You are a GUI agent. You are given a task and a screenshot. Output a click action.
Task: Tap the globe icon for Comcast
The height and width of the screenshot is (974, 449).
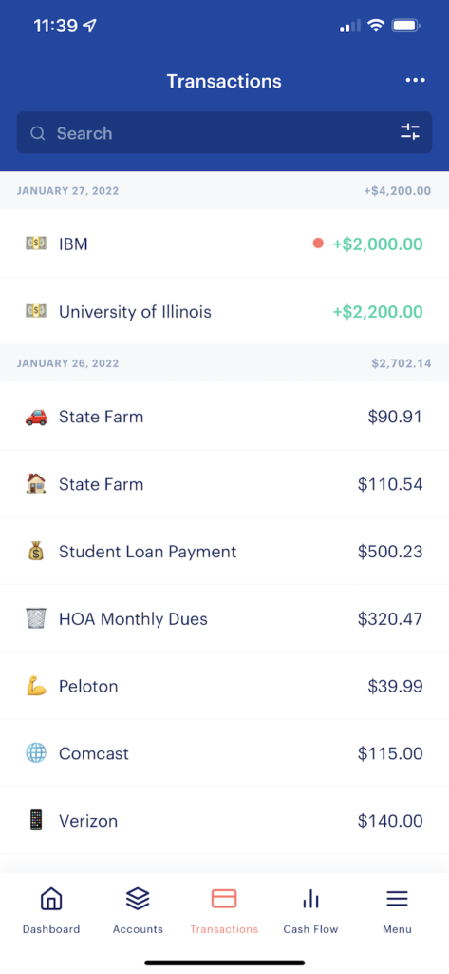pyautogui.click(x=36, y=753)
